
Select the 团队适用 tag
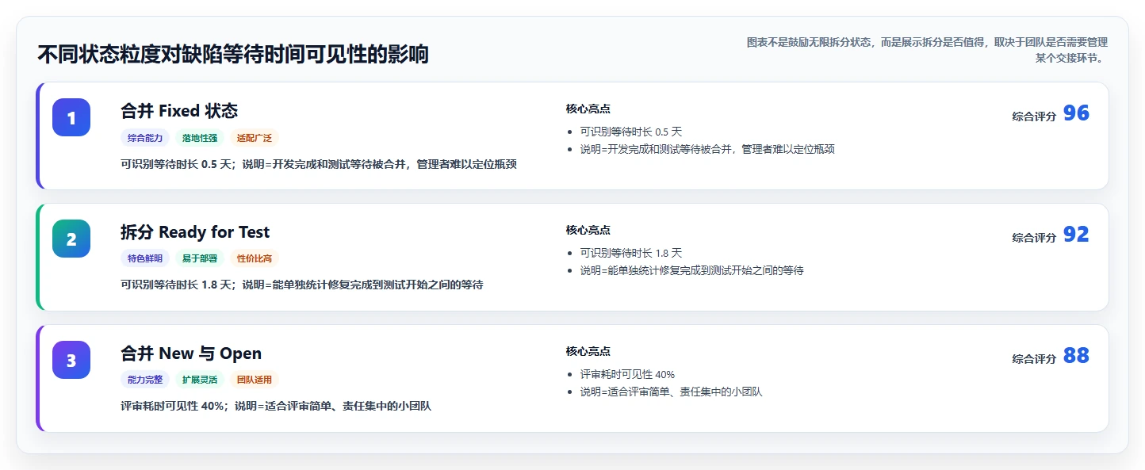[x=255, y=380]
